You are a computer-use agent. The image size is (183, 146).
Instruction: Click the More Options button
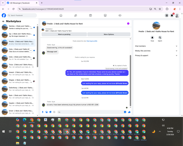109,34
